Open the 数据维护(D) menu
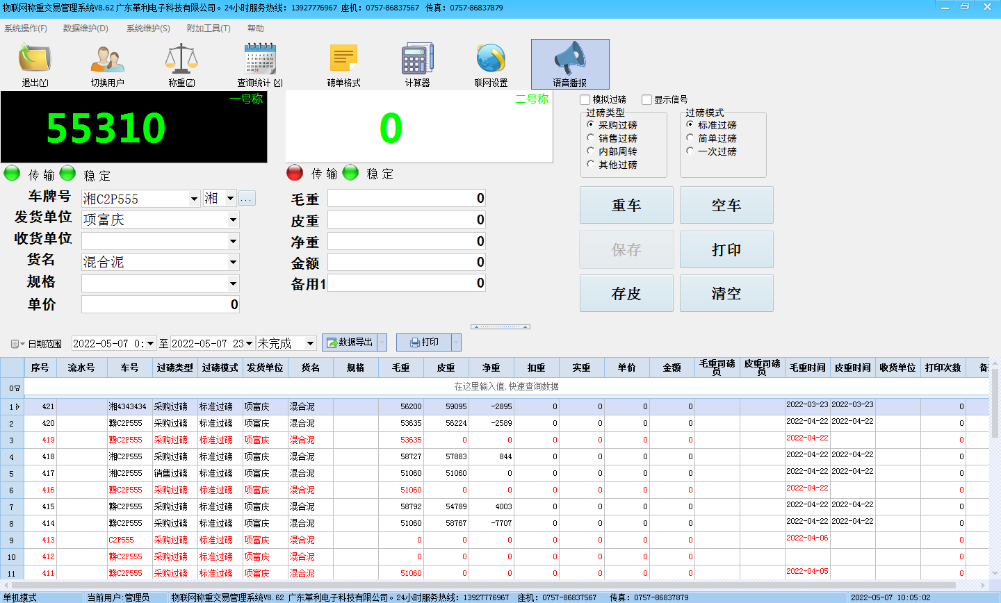1001x603 pixels. [x=86, y=28]
